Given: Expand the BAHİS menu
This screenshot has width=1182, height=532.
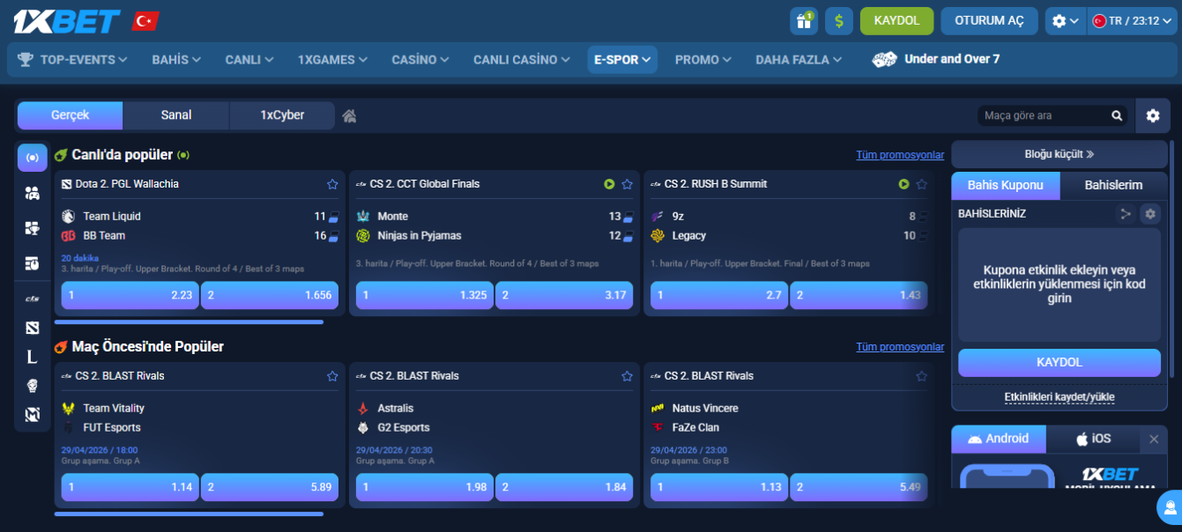Looking at the screenshot, I should click(x=176, y=60).
